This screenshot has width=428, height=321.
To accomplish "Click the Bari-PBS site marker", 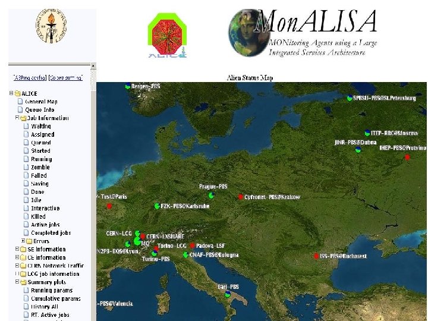I will [x=228, y=294].
